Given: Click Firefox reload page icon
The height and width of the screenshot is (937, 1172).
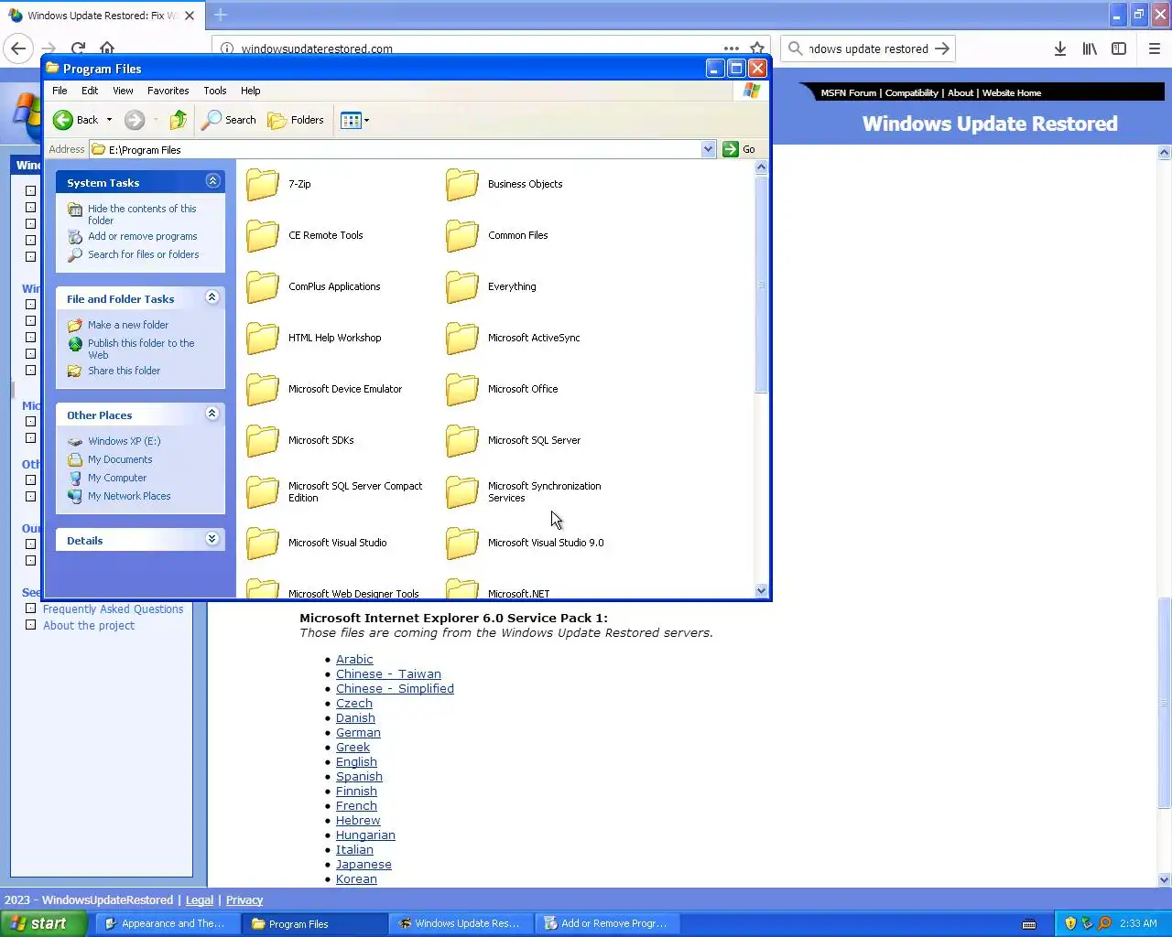Looking at the screenshot, I should [x=78, y=48].
